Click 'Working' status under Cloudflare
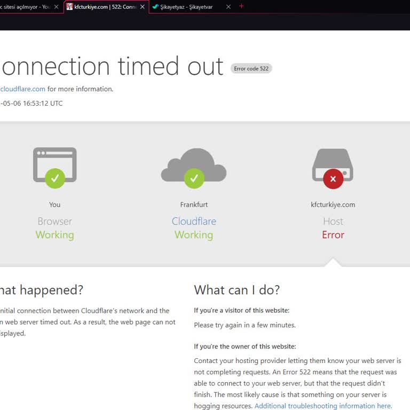Viewport: 410px width, 410px height. pos(194,235)
